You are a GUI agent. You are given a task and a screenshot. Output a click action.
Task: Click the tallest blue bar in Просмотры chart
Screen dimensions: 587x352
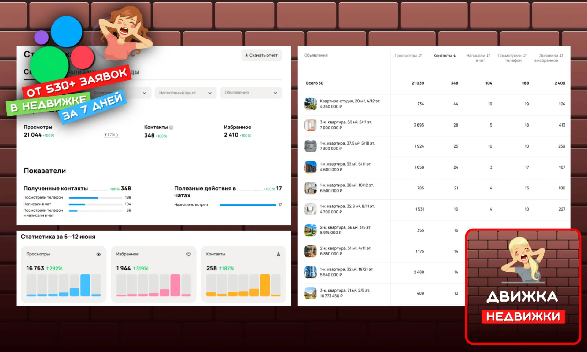coord(85,285)
